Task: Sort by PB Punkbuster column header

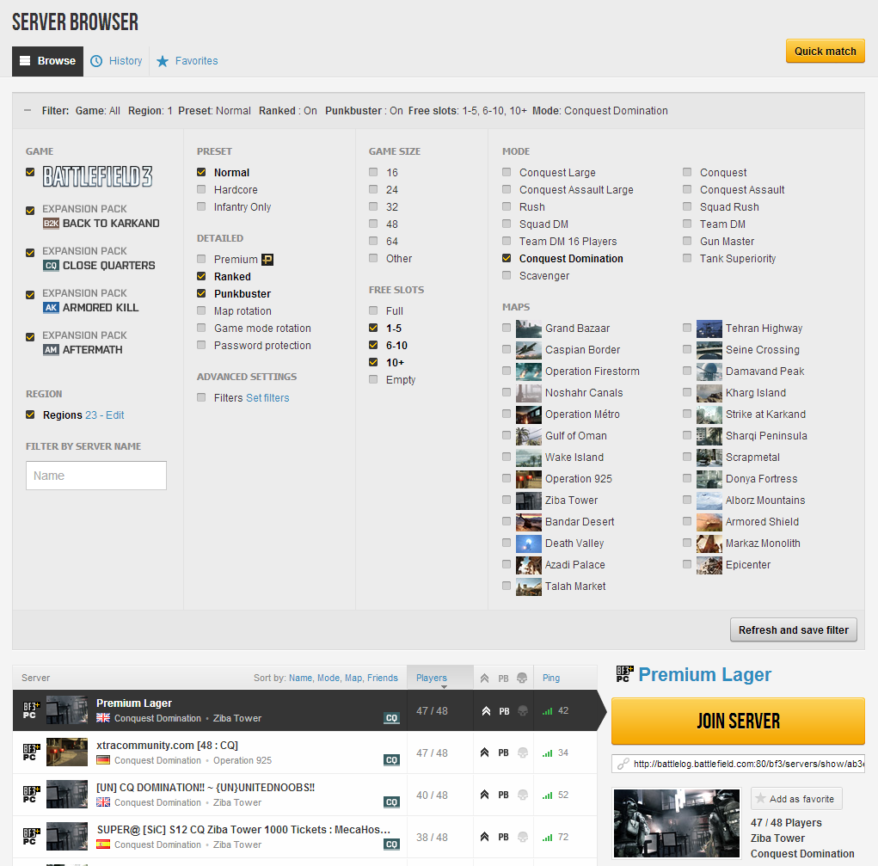Action: coord(503,679)
